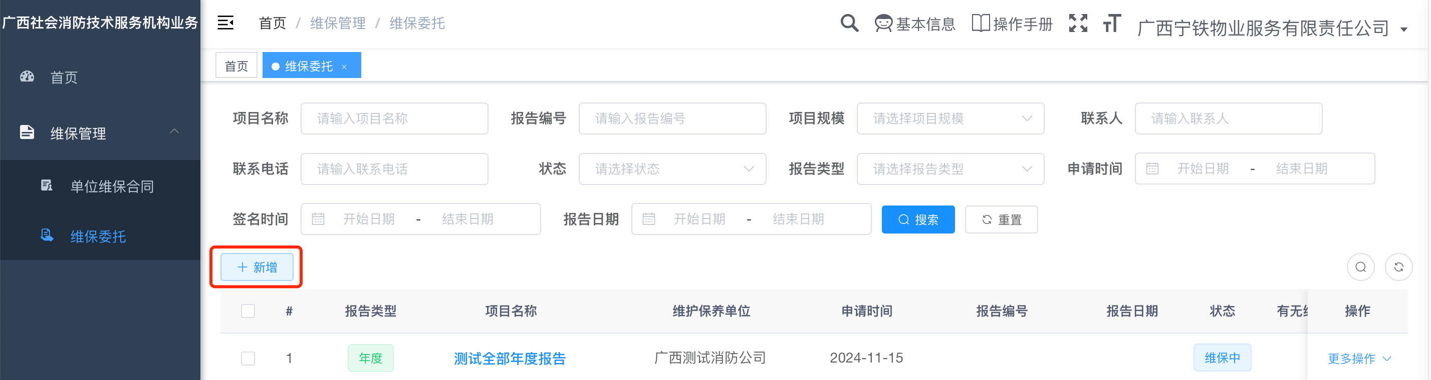
Task: Open the header search magnifier icon
Action: 849,23
